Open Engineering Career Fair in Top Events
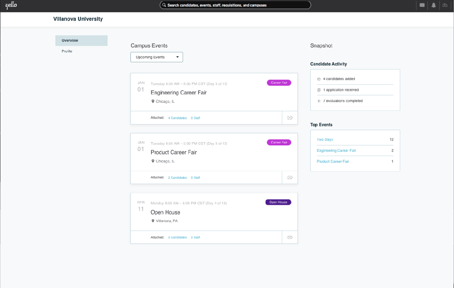 coord(336,150)
